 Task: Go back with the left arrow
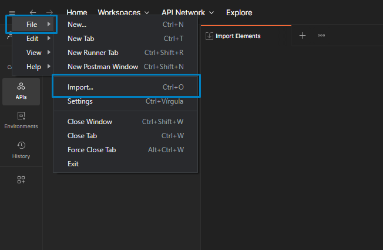coord(33,12)
